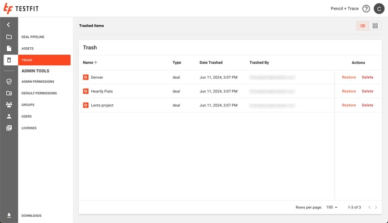Sort by the Name column header

(x=90, y=63)
